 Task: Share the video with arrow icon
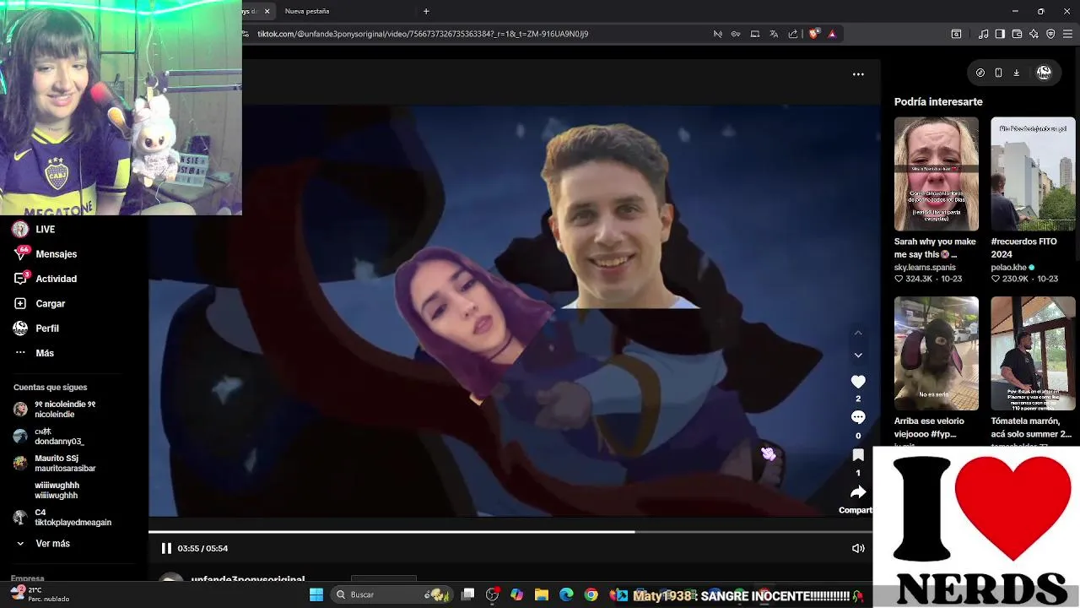(858, 492)
